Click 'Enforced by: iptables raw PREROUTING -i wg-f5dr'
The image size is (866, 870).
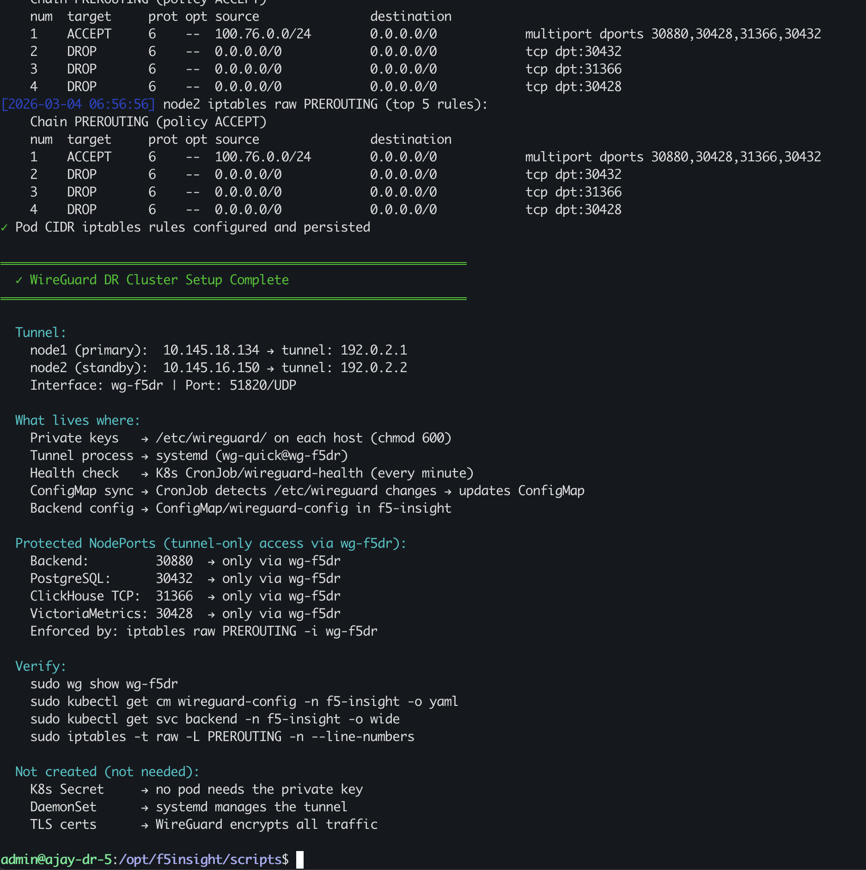coord(204,631)
